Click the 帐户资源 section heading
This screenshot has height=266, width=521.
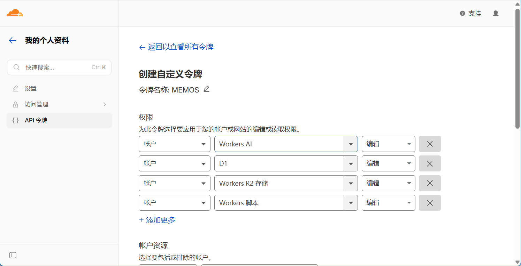[153, 245]
